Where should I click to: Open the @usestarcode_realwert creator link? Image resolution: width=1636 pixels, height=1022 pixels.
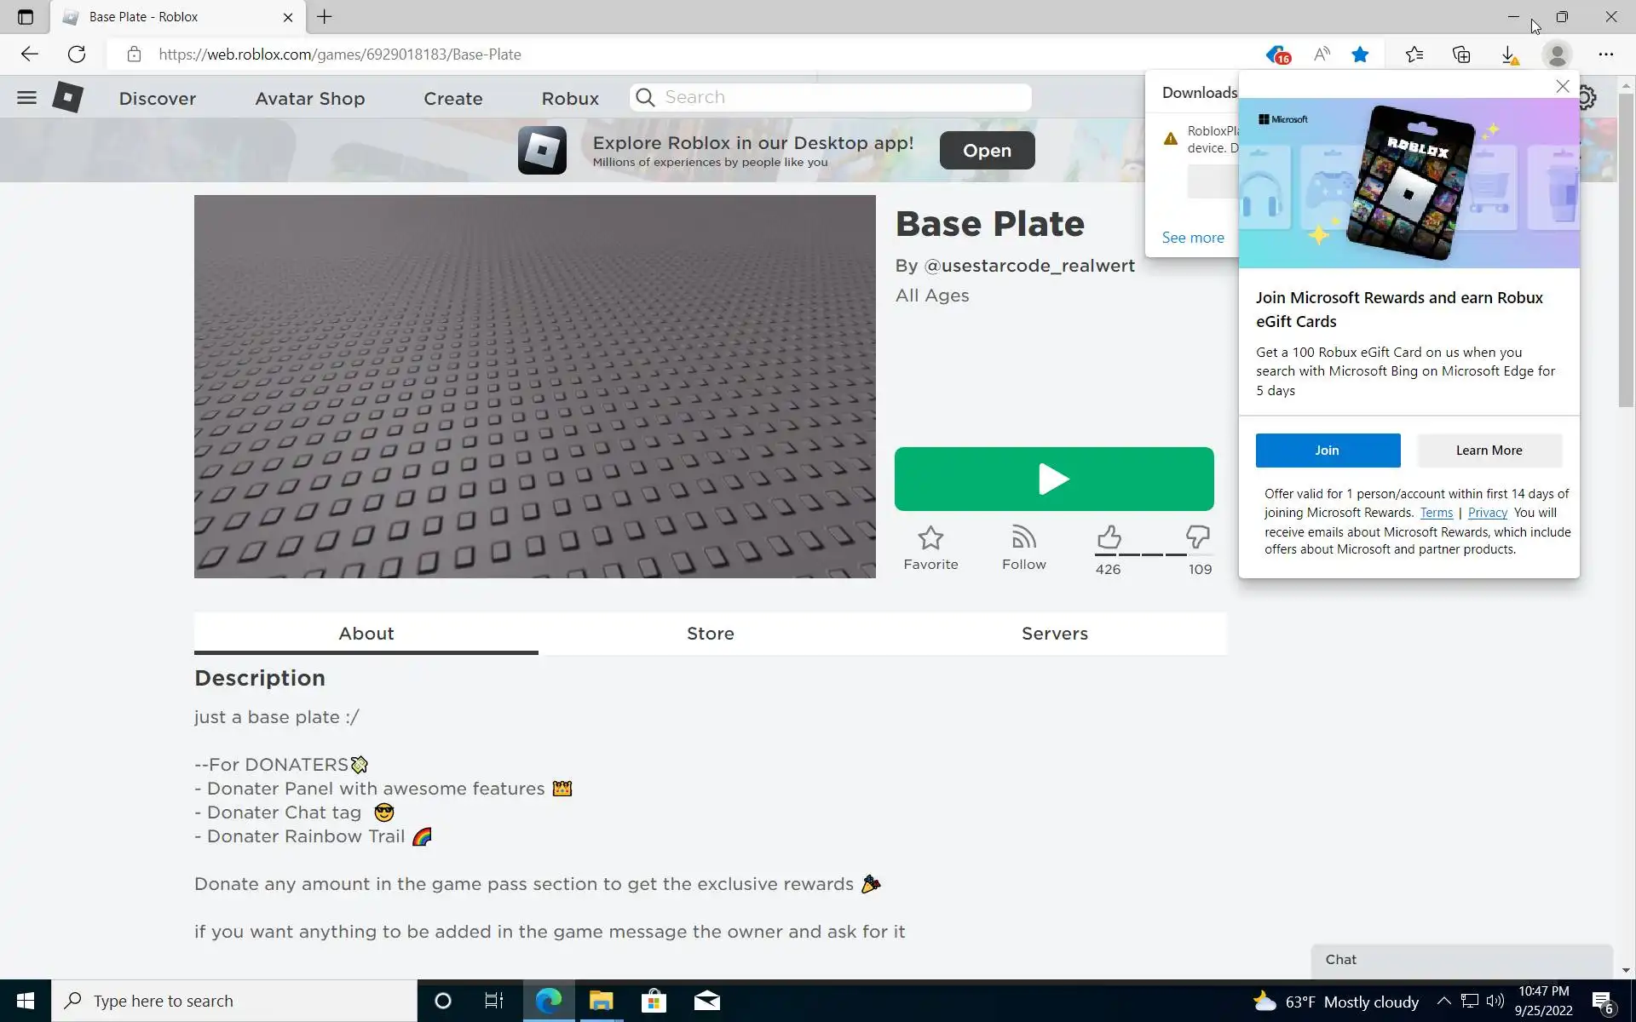tap(1029, 266)
